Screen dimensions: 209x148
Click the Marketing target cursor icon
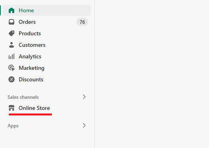coord(12,68)
